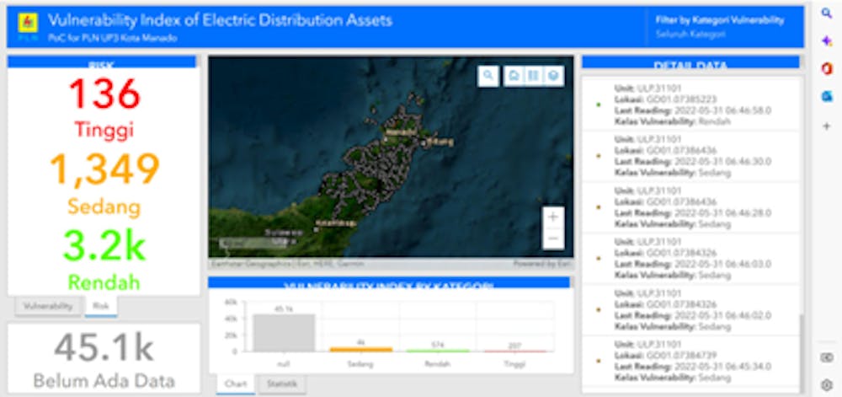The width and height of the screenshot is (842, 397).
Task: Click the 136 Tinggi indicator
Action: (104, 108)
